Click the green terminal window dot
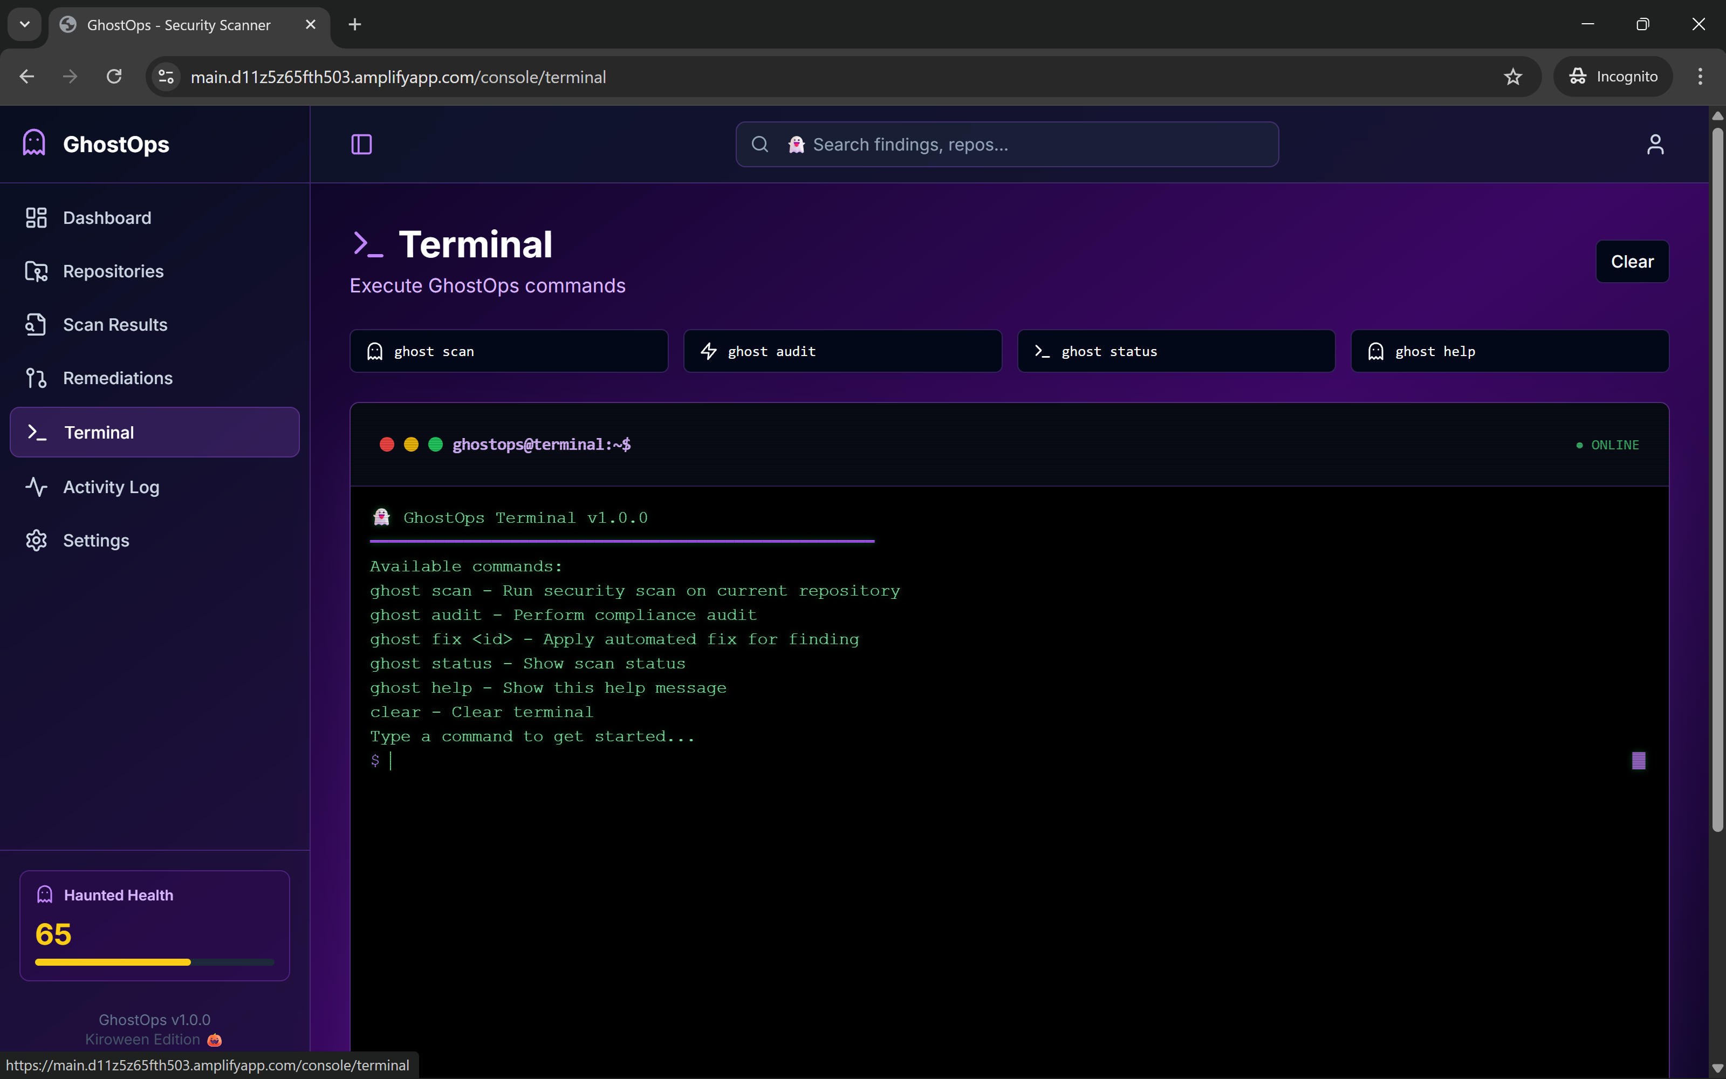 click(435, 445)
